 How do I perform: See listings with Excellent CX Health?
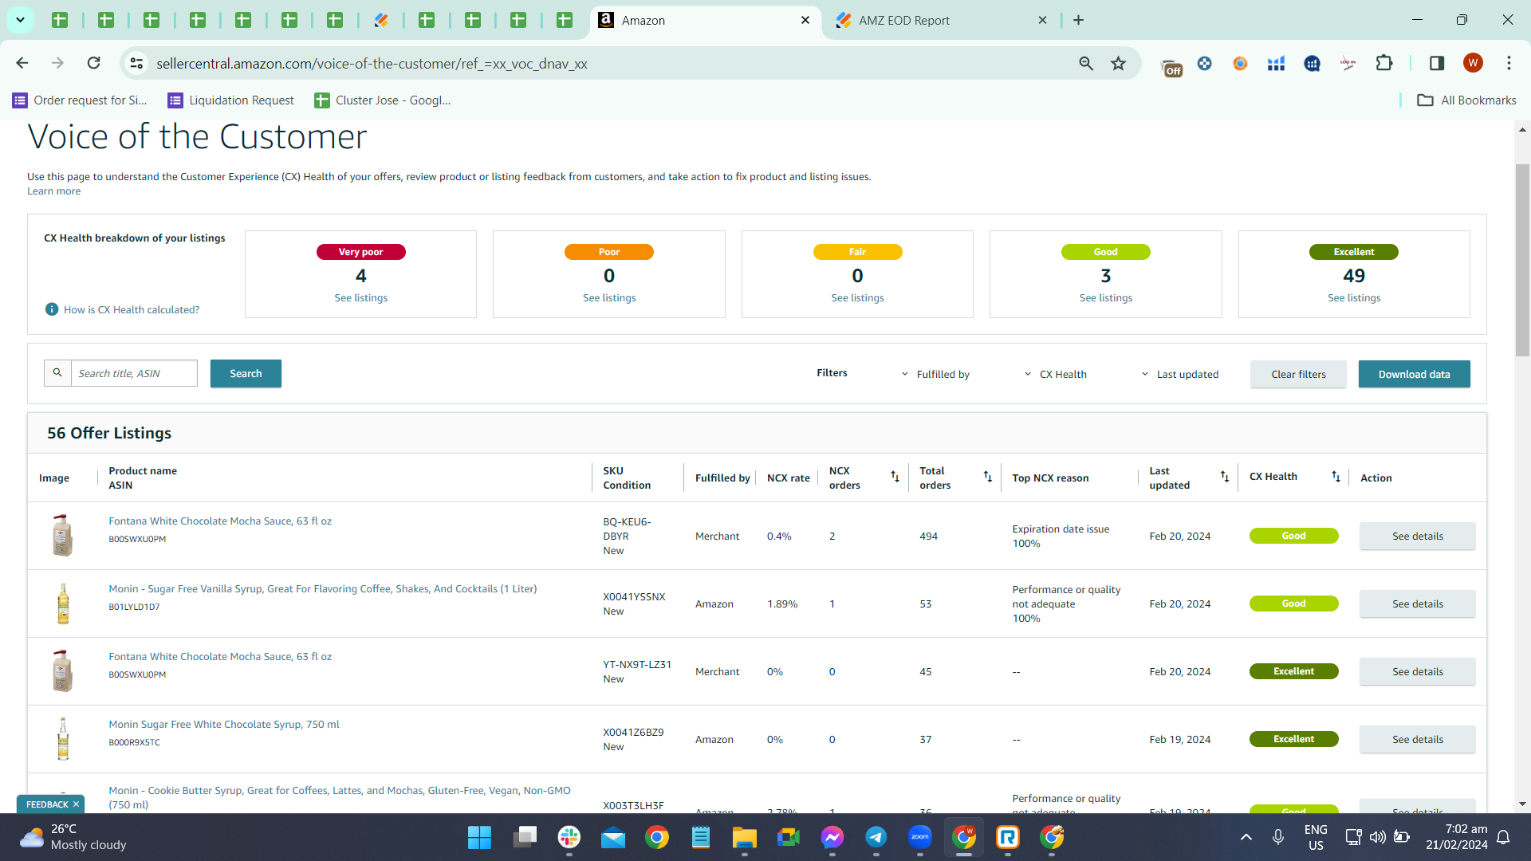point(1354,298)
